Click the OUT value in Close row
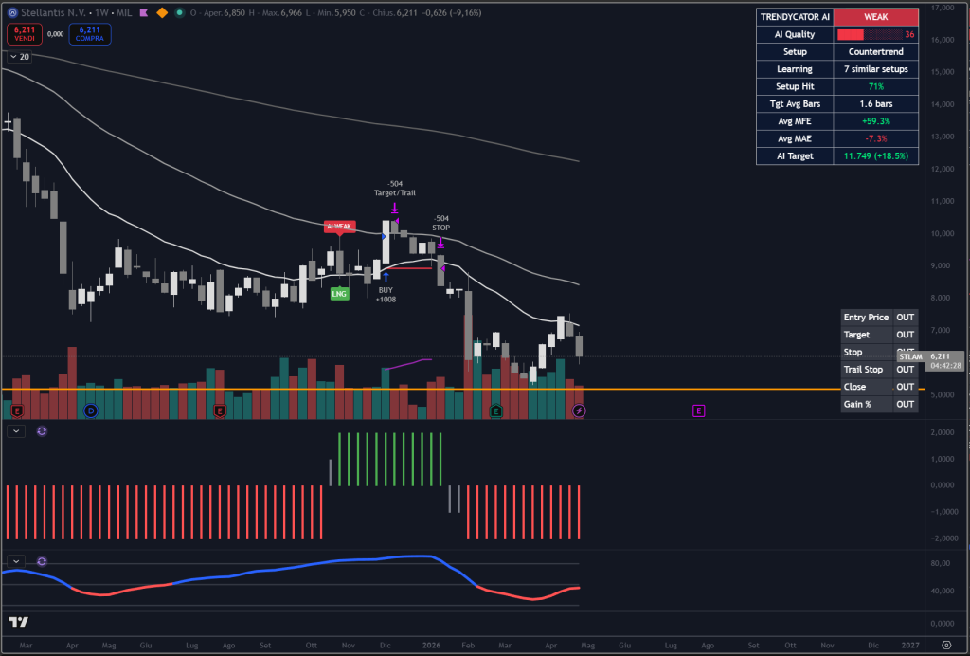This screenshot has height=656, width=970. (905, 387)
